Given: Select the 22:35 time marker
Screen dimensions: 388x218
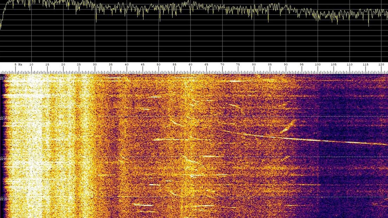Looking at the screenshot, I should pos(4,78).
